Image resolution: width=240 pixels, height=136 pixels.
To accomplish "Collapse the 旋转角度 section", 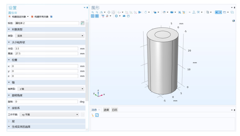I will (9, 95).
